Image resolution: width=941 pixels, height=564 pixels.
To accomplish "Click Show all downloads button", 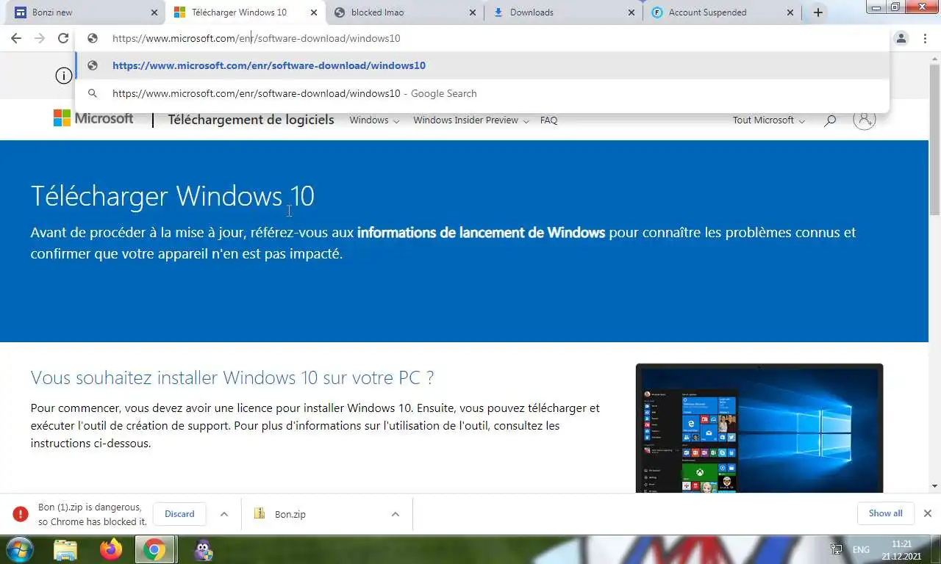I will click(x=885, y=513).
